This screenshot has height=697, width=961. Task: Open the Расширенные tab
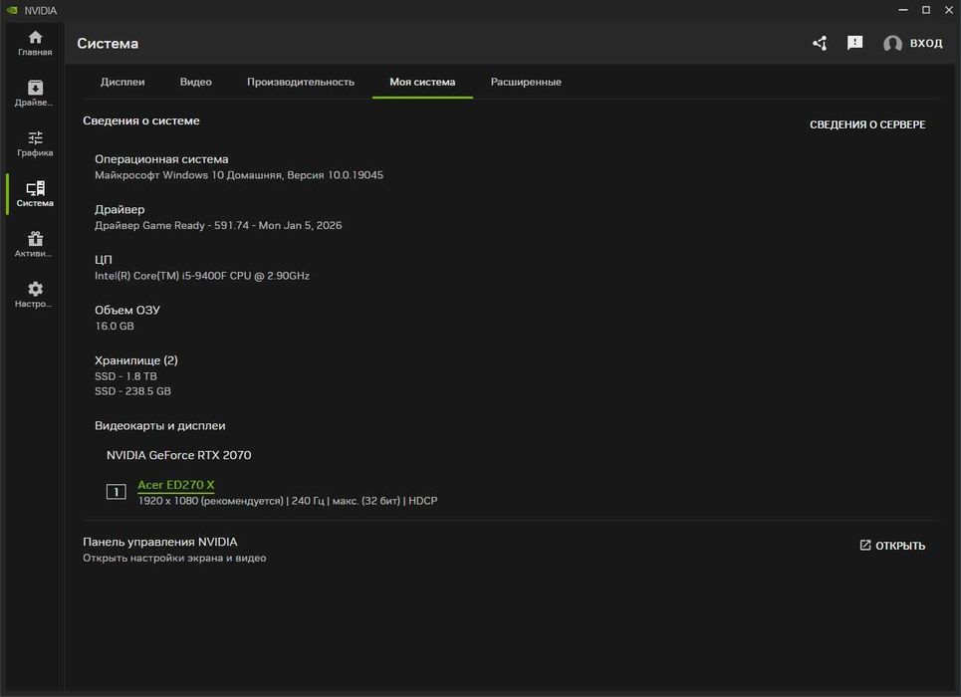tap(526, 82)
